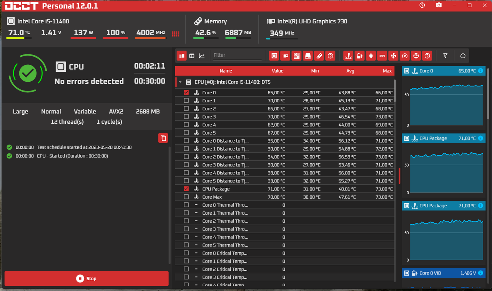The width and height of the screenshot is (492, 291).
Task: Click the funnel filter icon in toolbar
Action: (445, 56)
